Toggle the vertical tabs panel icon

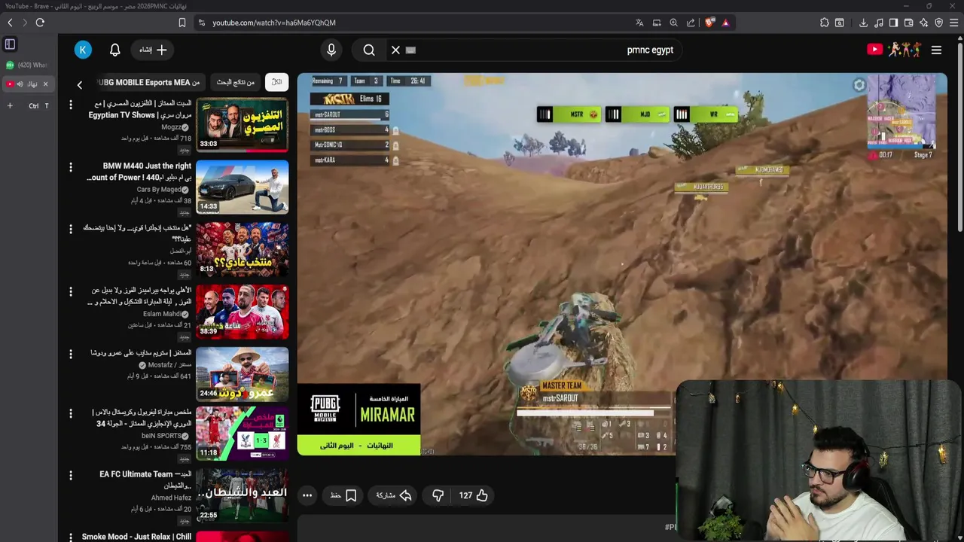pyautogui.click(x=10, y=44)
